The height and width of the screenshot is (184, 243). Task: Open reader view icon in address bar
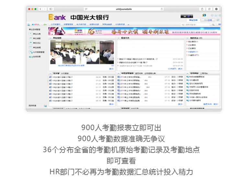[x=86, y=9]
